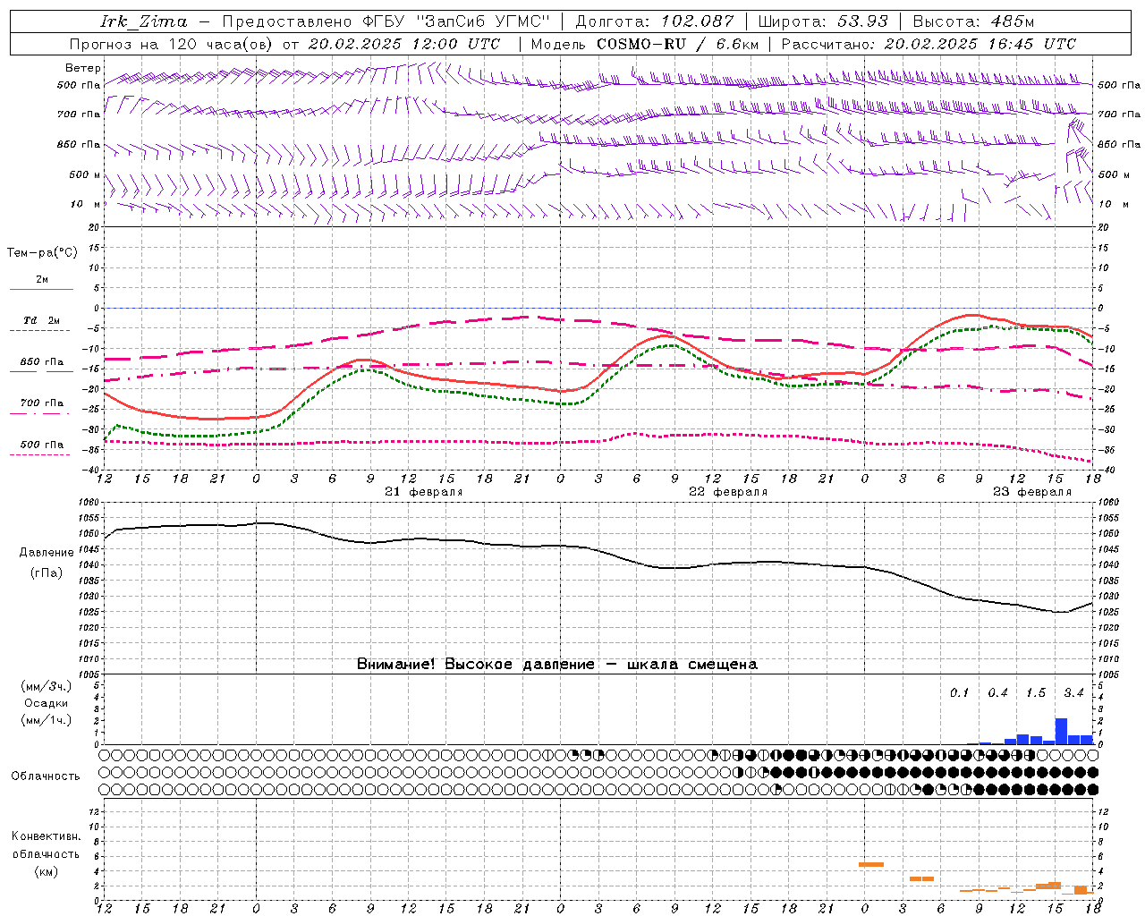
Task: Click the 'Облачность' cloud cover label
Action: pos(46,776)
